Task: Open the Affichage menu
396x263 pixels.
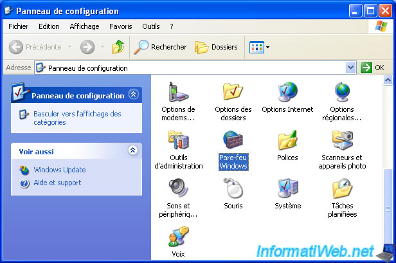Action: [84, 26]
